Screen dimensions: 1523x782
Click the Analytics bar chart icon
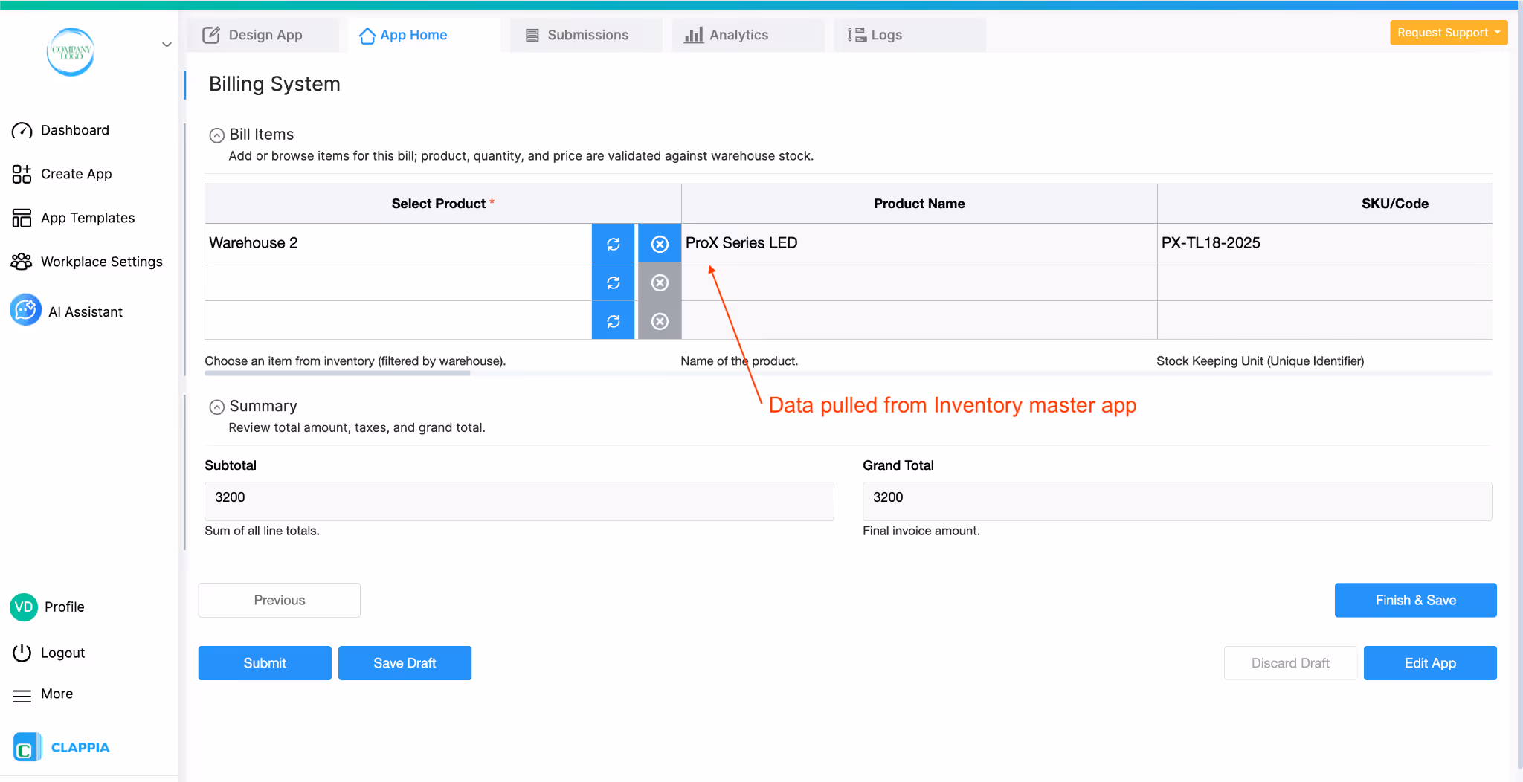click(694, 34)
